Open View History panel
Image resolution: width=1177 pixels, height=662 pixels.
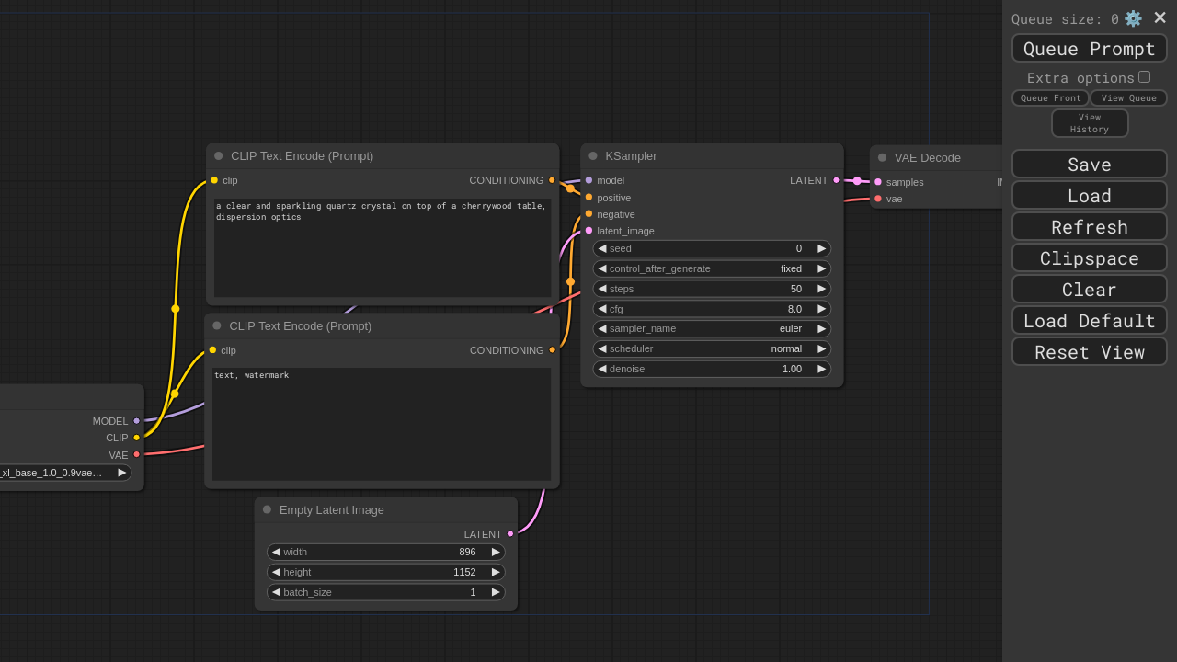(x=1089, y=123)
